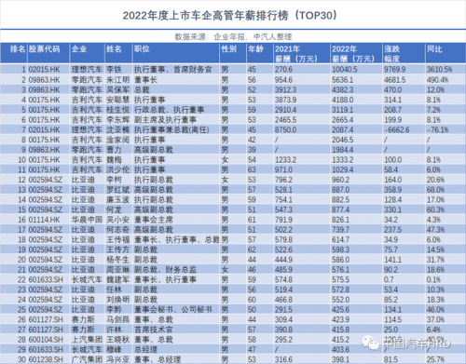Click the position 首席技术官

[154, 330]
